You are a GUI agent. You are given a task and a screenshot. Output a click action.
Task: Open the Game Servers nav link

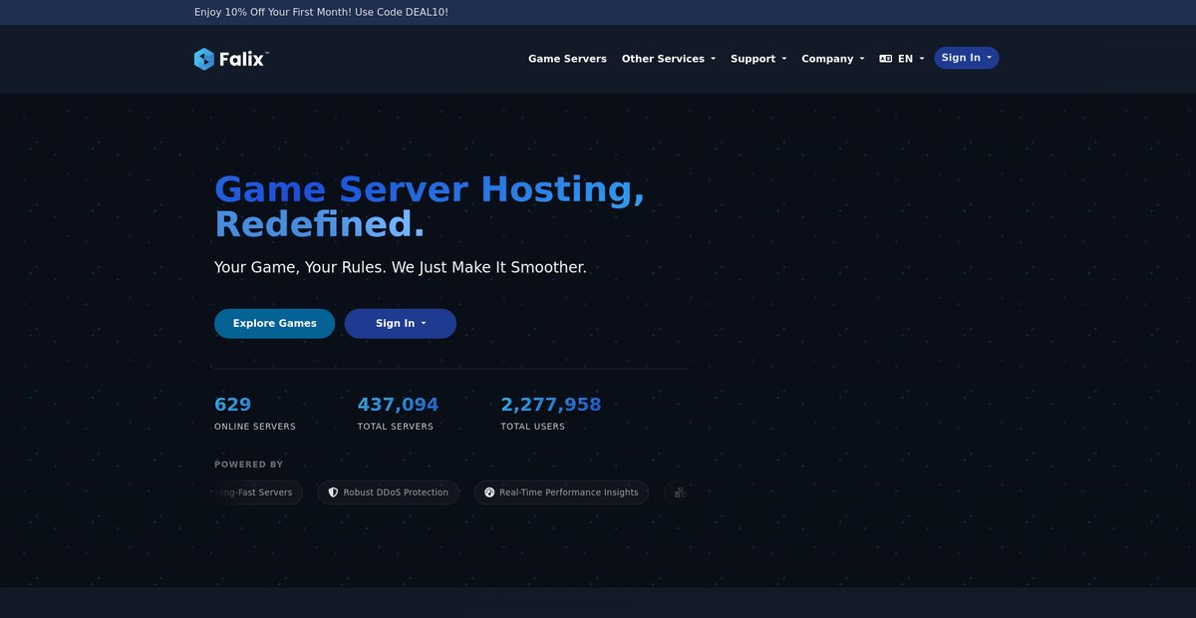pos(567,59)
